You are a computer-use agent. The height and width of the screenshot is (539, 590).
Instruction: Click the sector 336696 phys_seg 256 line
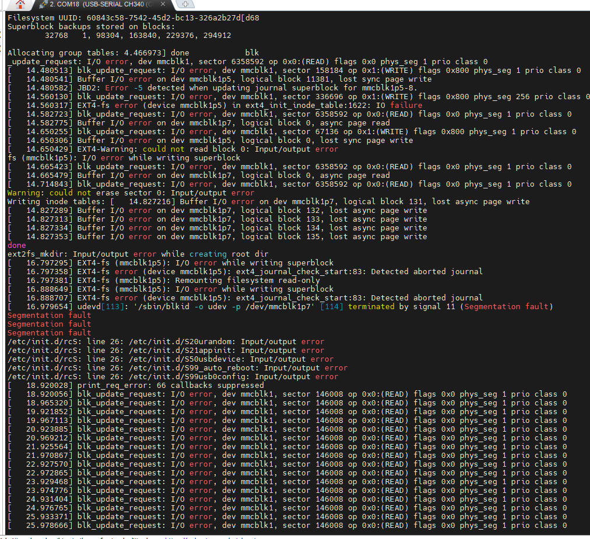(298, 97)
